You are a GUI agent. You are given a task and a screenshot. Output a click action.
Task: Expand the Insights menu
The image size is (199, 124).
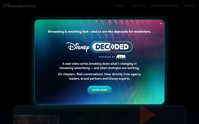pyautogui.click(x=120, y=6)
